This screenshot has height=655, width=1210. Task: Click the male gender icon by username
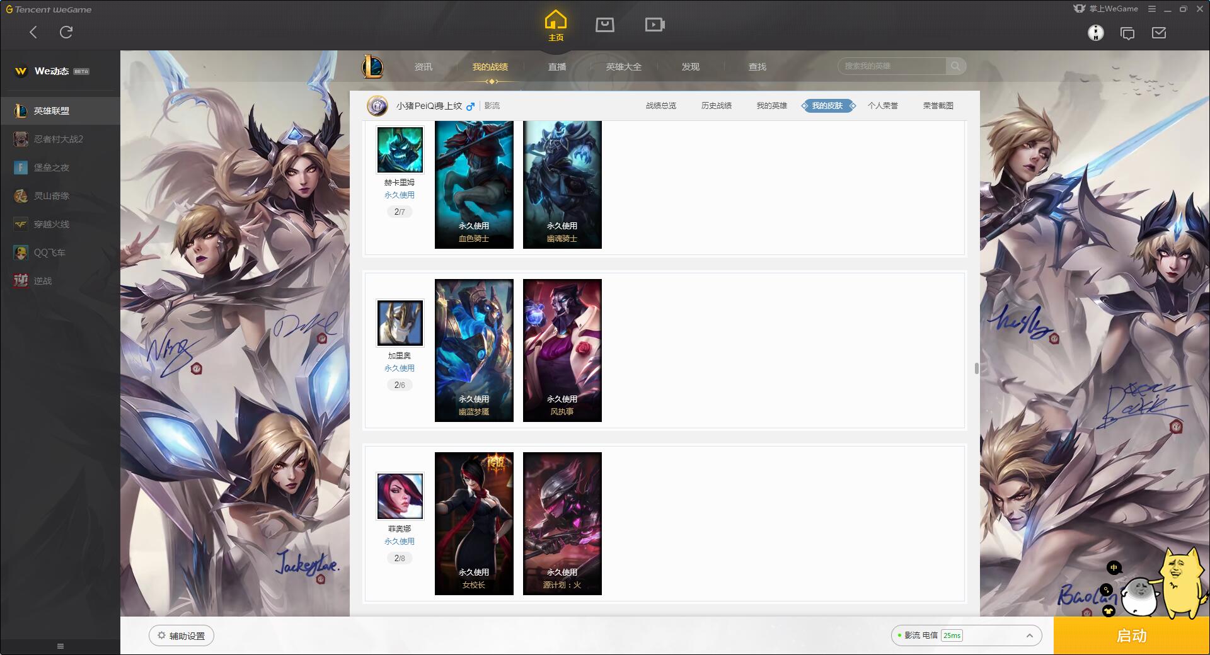tap(470, 106)
